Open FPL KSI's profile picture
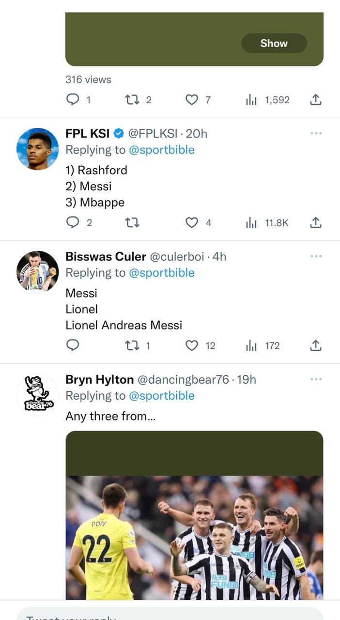Screen dimensions: 340x620 click(37, 149)
